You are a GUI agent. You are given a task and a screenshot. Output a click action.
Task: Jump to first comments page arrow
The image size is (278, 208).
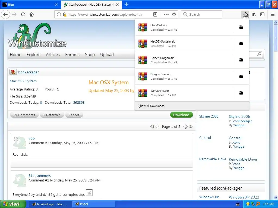(152, 127)
